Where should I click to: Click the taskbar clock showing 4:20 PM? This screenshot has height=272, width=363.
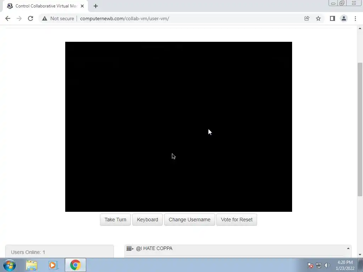(345, 265)
